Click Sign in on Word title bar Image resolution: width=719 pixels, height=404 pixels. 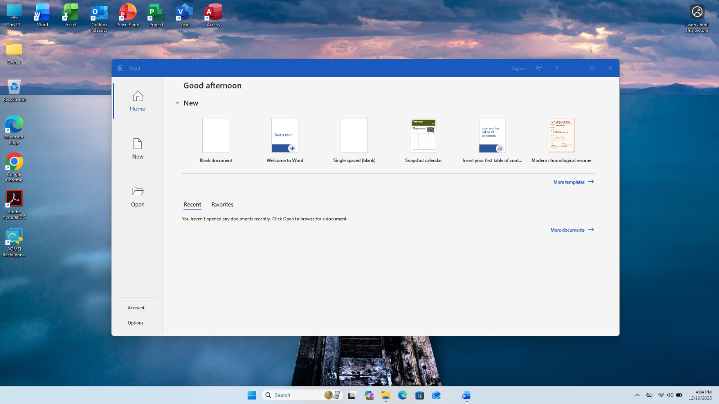coord(519,68)
